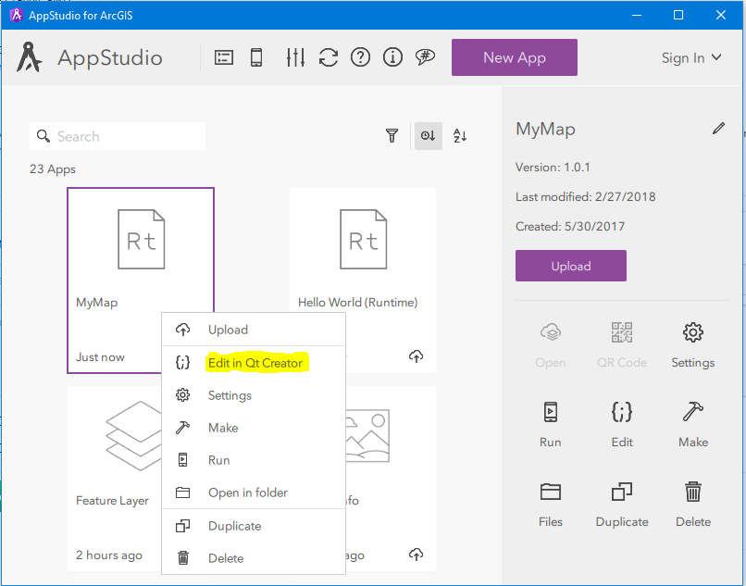This screenshot has width=746, height=586.
Task: Click "Created: 5/30/2017" text
Action: point(570,226)
